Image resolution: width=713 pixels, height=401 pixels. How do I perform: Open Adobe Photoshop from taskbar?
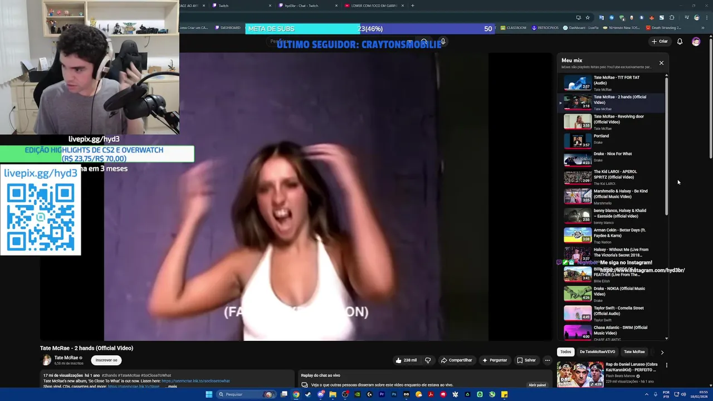point(394,394)
